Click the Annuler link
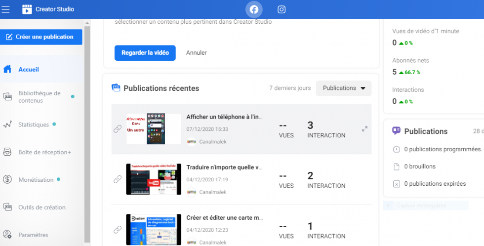The width and height of the screenshot is (484, 246). [196, 53]
